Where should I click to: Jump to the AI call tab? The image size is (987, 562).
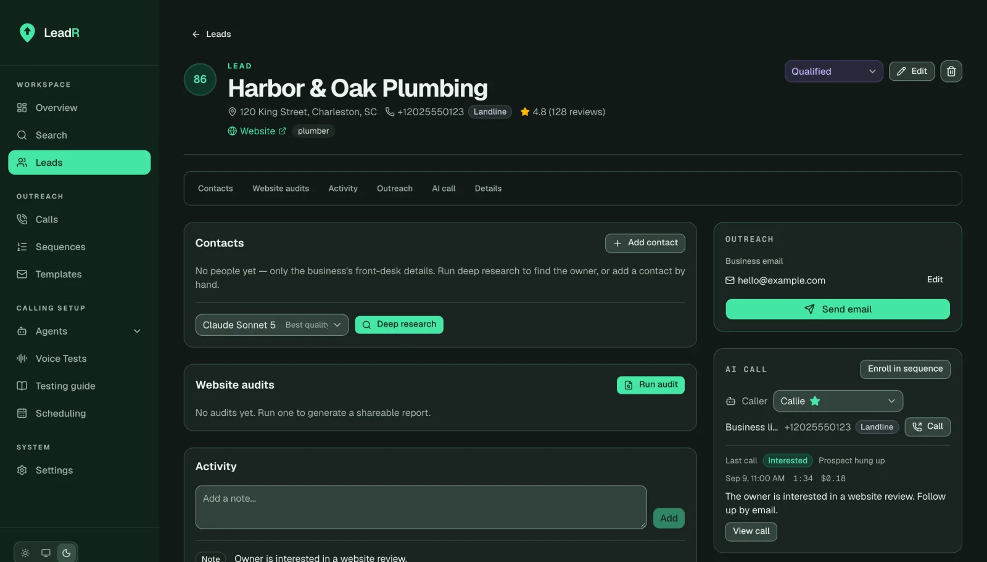tap(444, 189)
